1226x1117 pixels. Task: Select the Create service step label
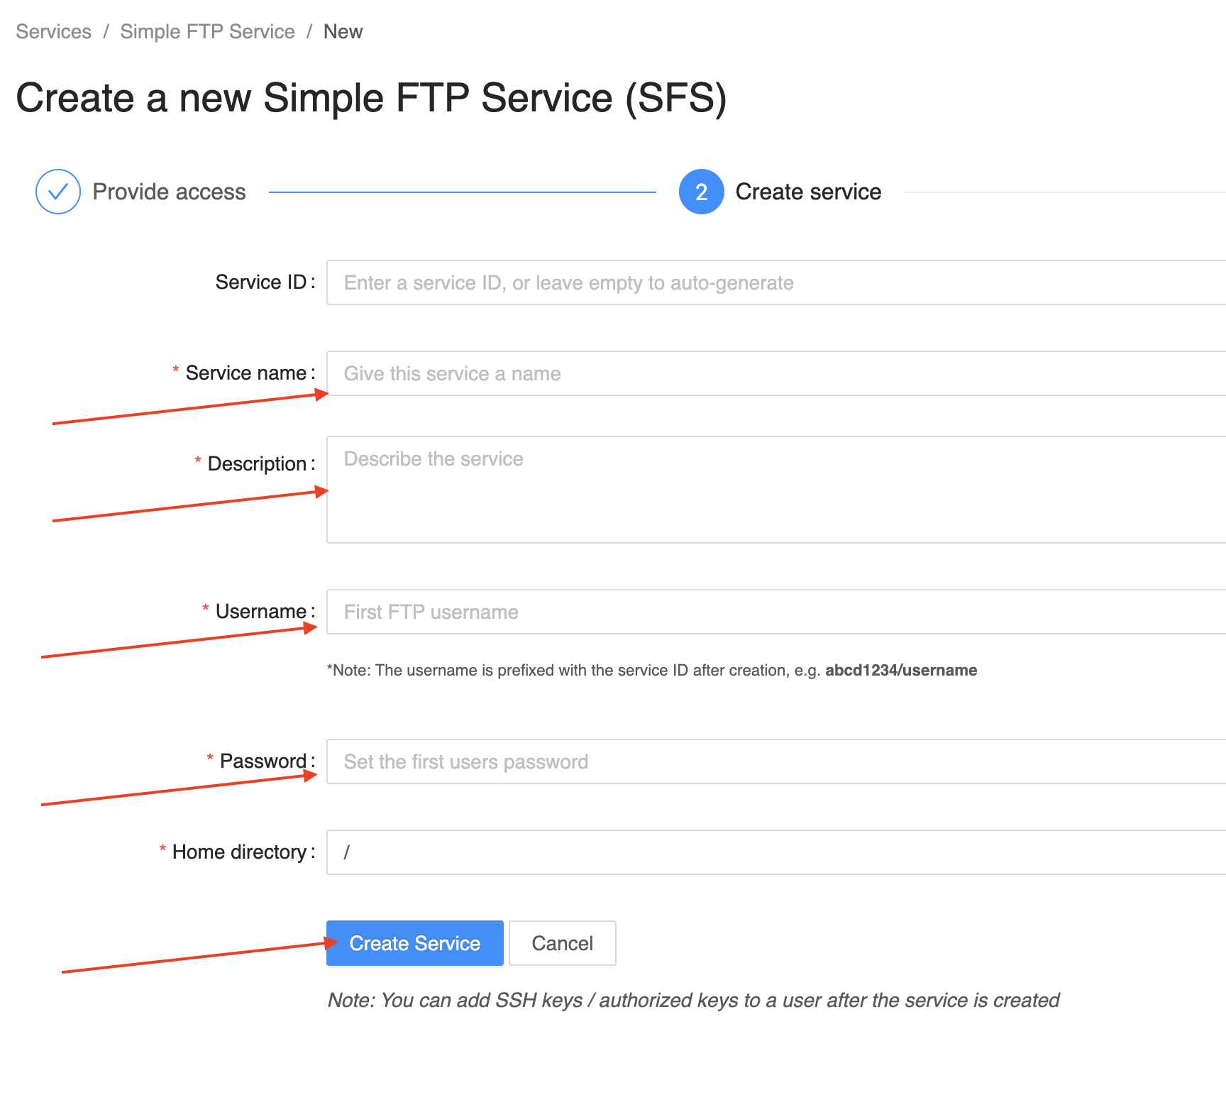[808, 192]
